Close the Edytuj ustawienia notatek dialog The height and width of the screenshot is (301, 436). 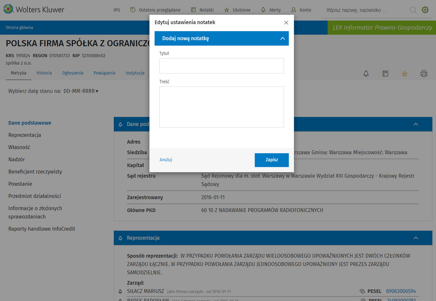point(286,23)
